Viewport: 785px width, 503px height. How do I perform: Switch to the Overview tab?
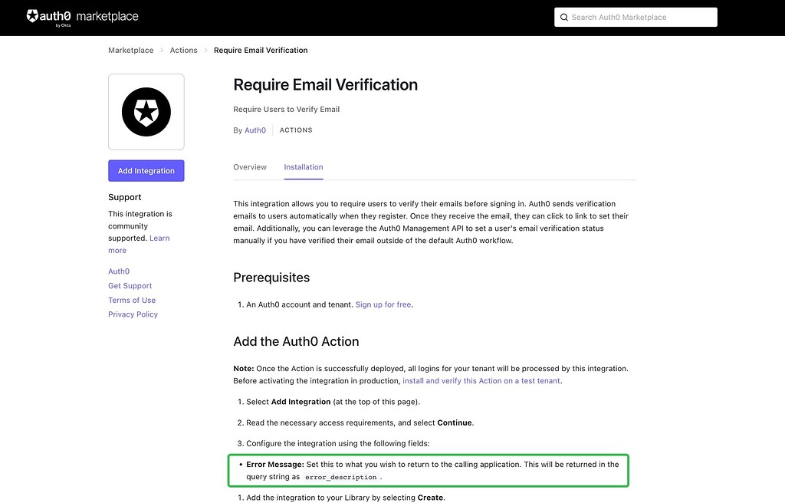250,167
